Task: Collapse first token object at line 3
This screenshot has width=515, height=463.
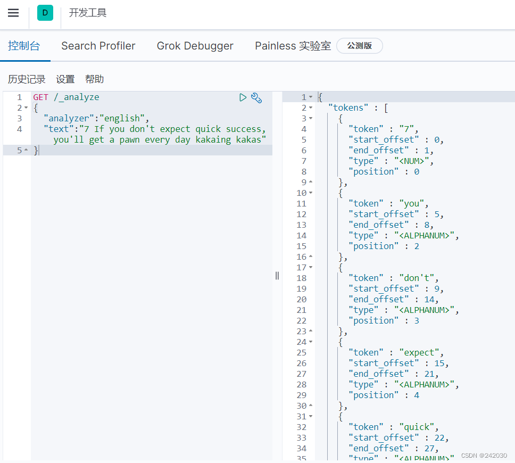Action: point(311,118)
